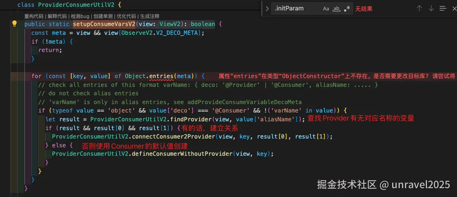Toggle Use Regular Expression (.*) option

[x=347, y=9]
